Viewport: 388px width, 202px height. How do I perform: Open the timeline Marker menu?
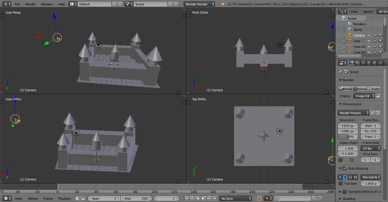(33, 198)
